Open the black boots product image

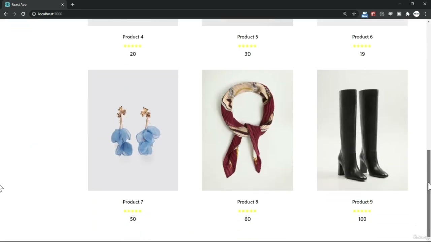tap(362, 130)
